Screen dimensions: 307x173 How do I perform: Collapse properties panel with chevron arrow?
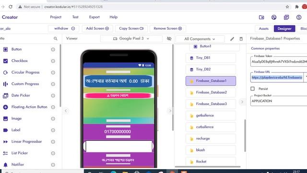coord(242,102)
